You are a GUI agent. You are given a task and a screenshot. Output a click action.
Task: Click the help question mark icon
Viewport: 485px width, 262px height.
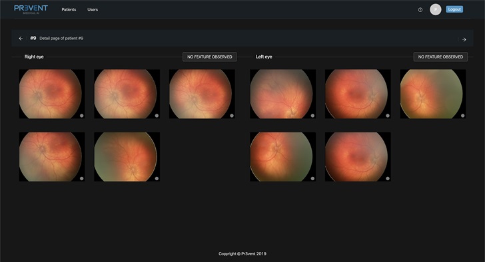click(x=420, y=9)
